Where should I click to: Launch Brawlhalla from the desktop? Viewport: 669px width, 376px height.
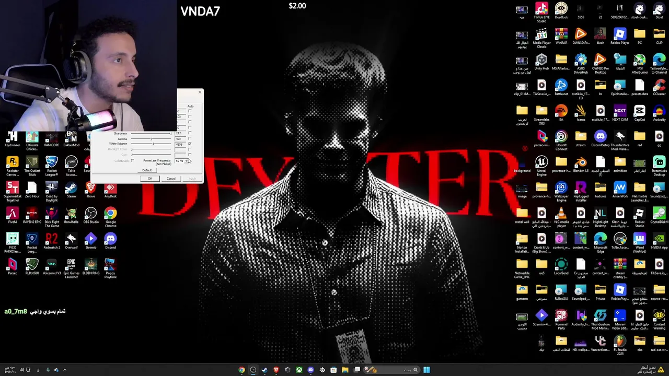pyautogui.click(x=71, y=216)
